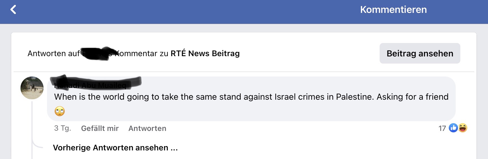Reply via the Antworten link

pos(147,128)
